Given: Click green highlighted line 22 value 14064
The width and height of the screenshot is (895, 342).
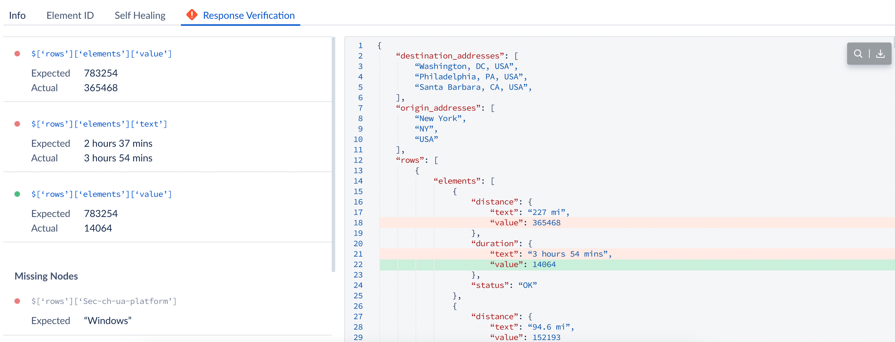Looking at the screenshot, I should point(544,264).
